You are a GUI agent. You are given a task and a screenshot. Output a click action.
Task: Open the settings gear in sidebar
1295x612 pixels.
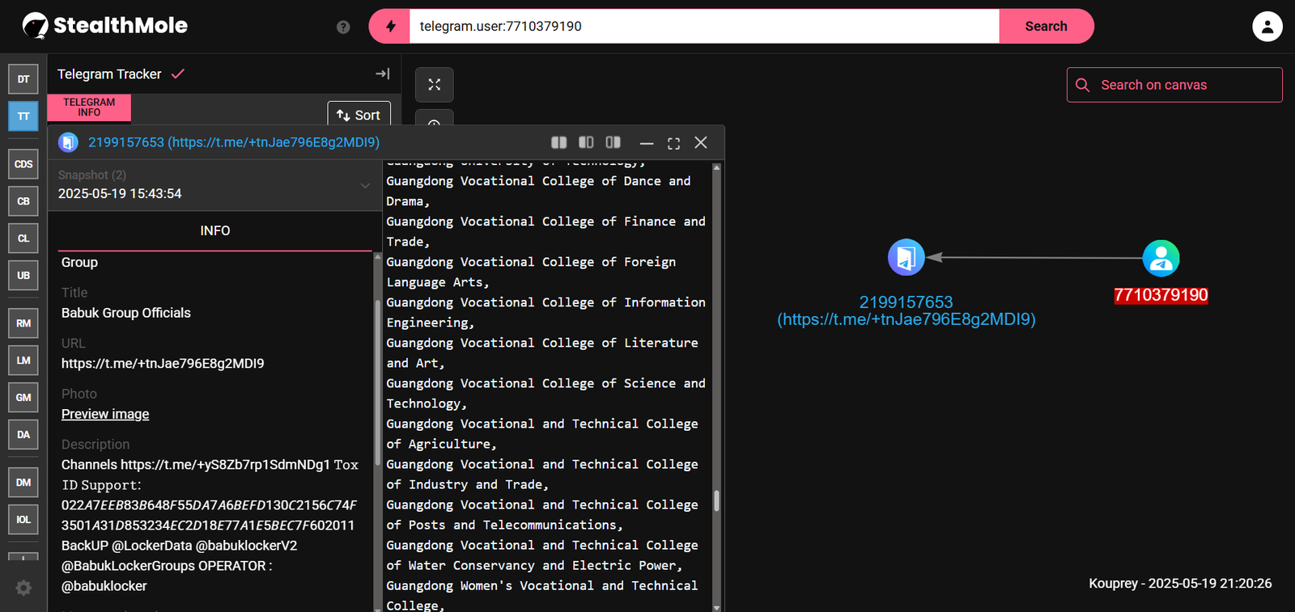[23, 588]
